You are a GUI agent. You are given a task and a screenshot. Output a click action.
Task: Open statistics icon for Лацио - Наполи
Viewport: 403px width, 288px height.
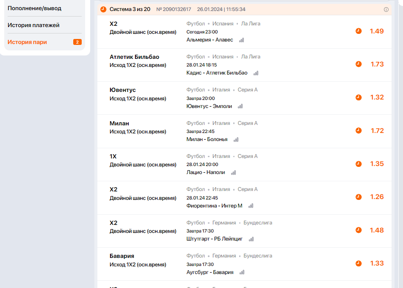point(234,173)
